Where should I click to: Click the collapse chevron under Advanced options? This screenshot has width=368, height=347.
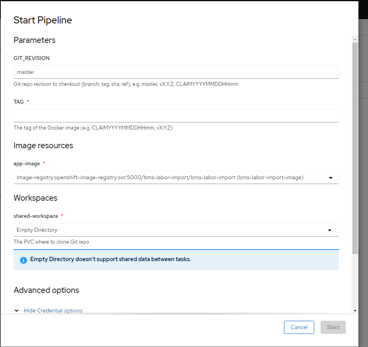point(16,310)
